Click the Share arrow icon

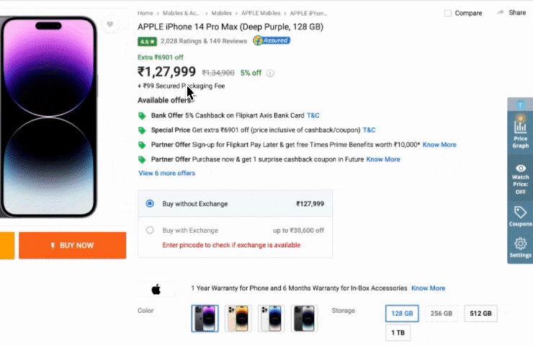[501, 13]
